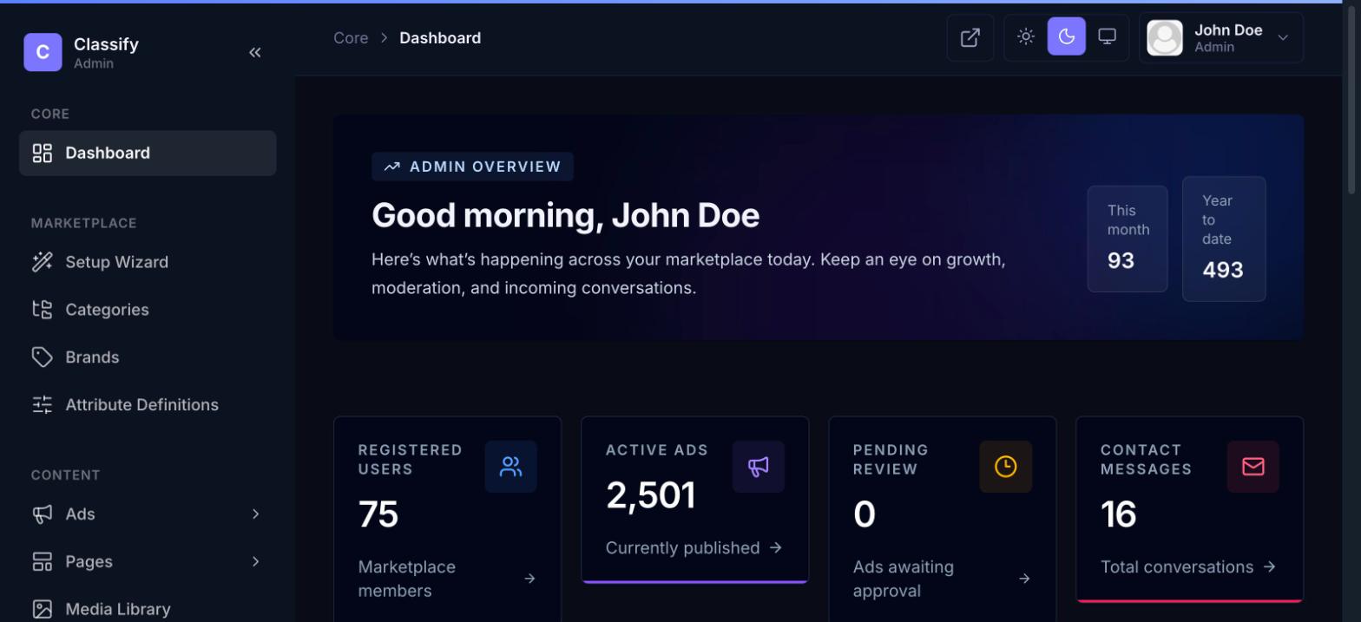Click the Year to date stat box
Screen dimensions: 1361x622
coord(1224,239)
